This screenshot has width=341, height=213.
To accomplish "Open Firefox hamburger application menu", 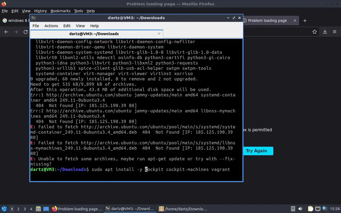I will pyautogui.click(x=335, y=32).
